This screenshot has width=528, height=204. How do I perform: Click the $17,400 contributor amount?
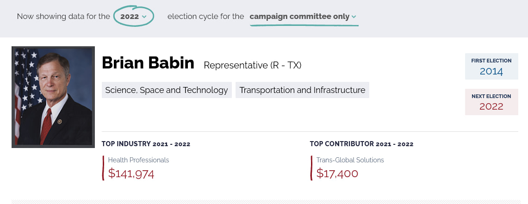coord(337,173)
